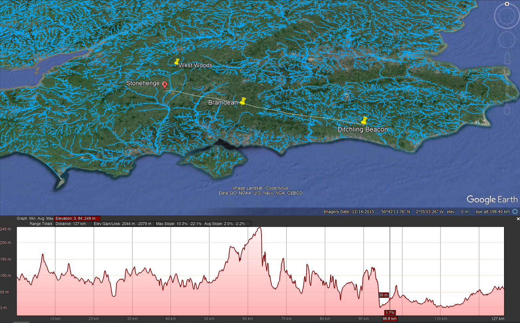
Task: Click the Elev Gain/Loss range total
Action: [x=122, y=224]
